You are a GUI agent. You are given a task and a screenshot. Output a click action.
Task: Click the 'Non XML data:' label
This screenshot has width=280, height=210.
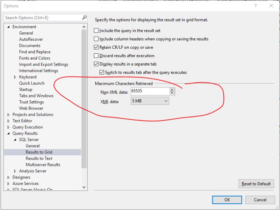114,92
